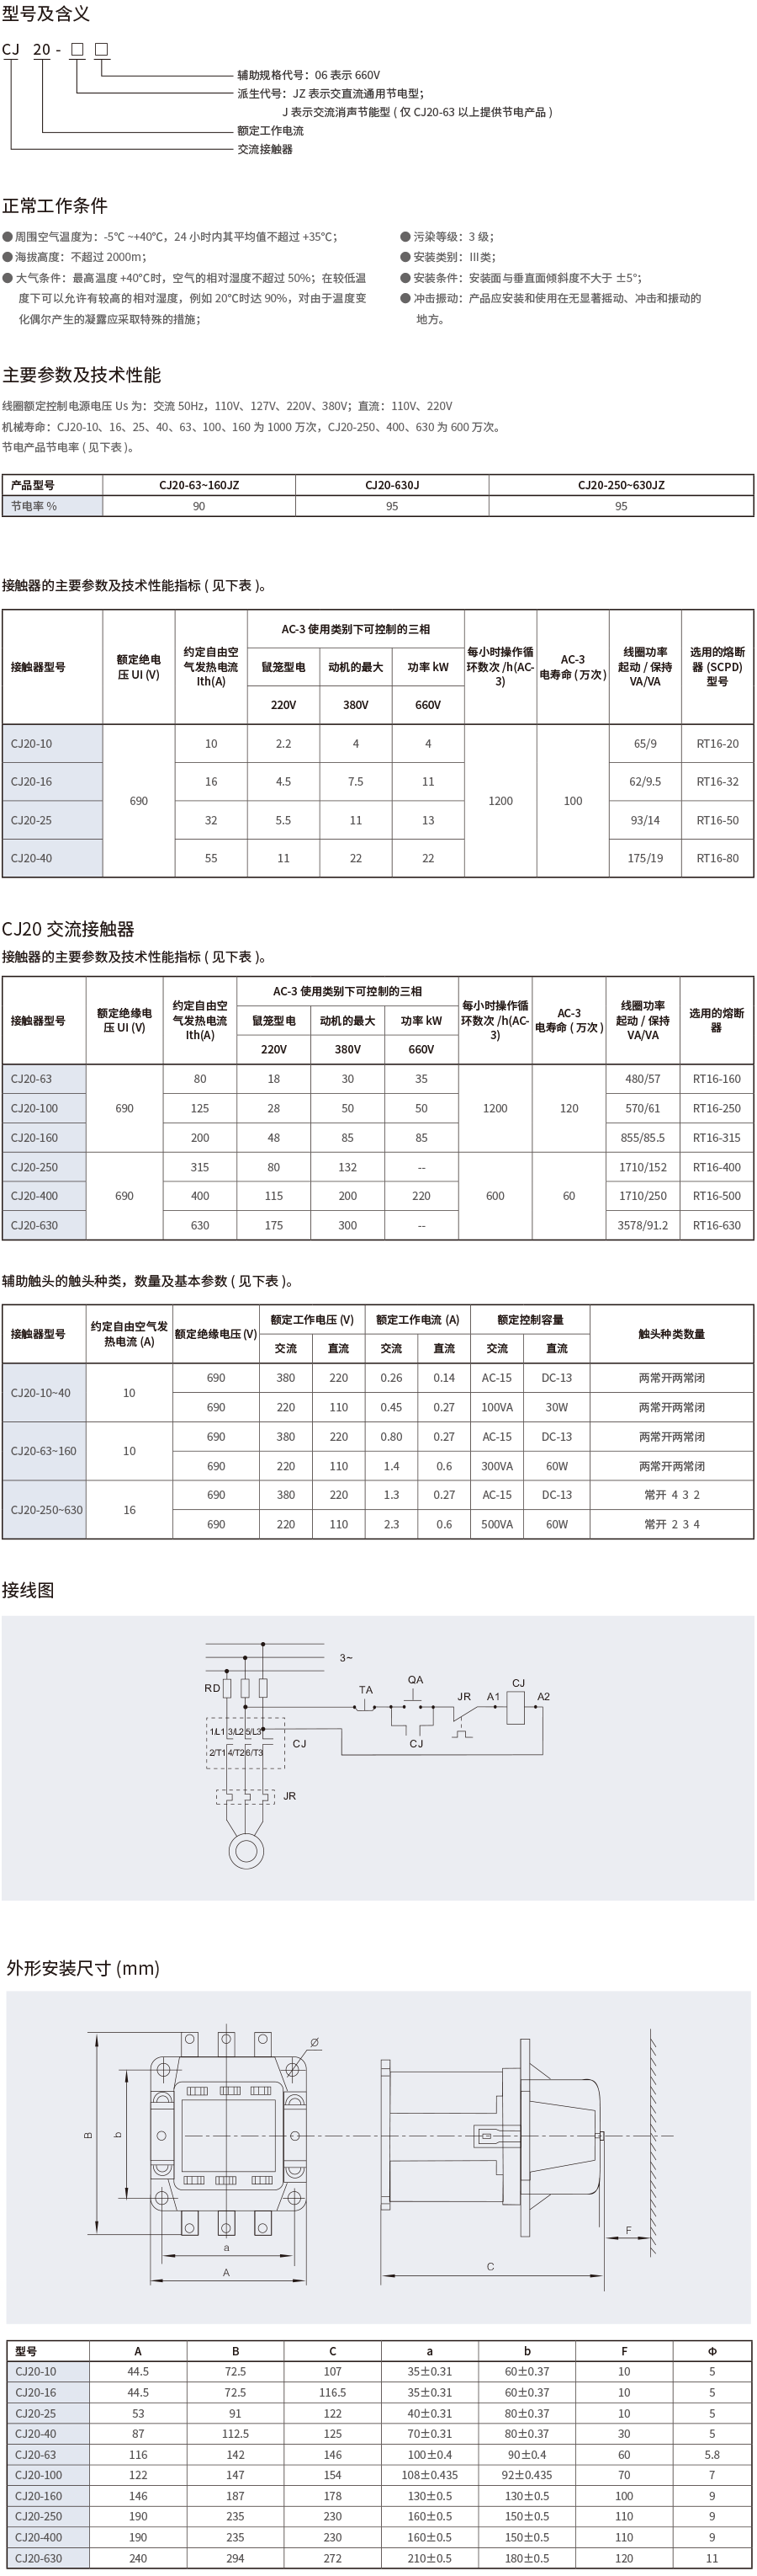Select the fuse model 'RT16-32'
The width and height of the screenshot is (757, 2576).
[x=718, y=782]
